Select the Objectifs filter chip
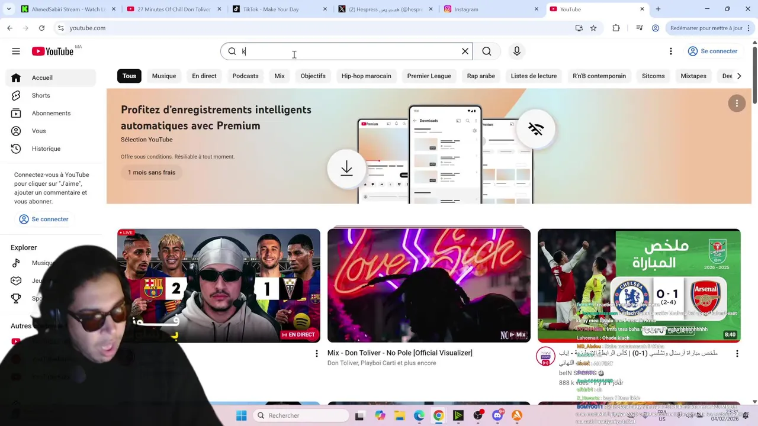Viewport: 758px width, 426px height. (x=313, y=76)
